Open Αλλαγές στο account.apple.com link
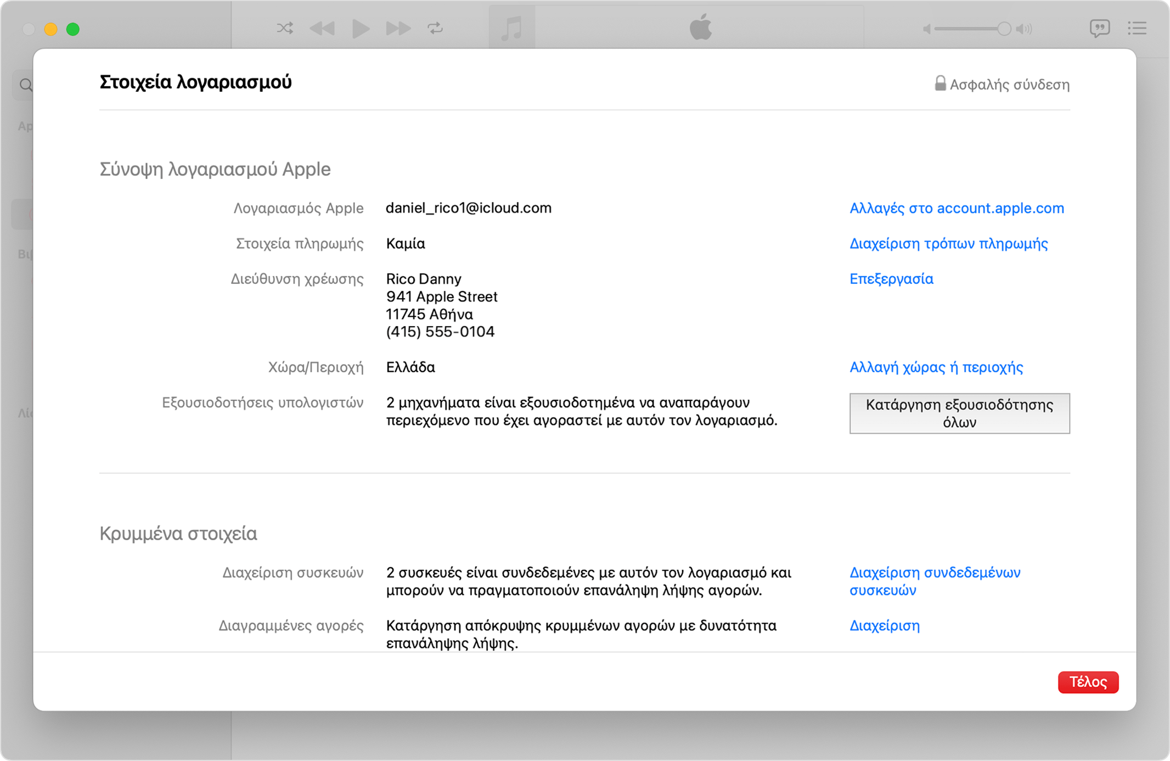 pyautogui.click(x=957, y=208)
